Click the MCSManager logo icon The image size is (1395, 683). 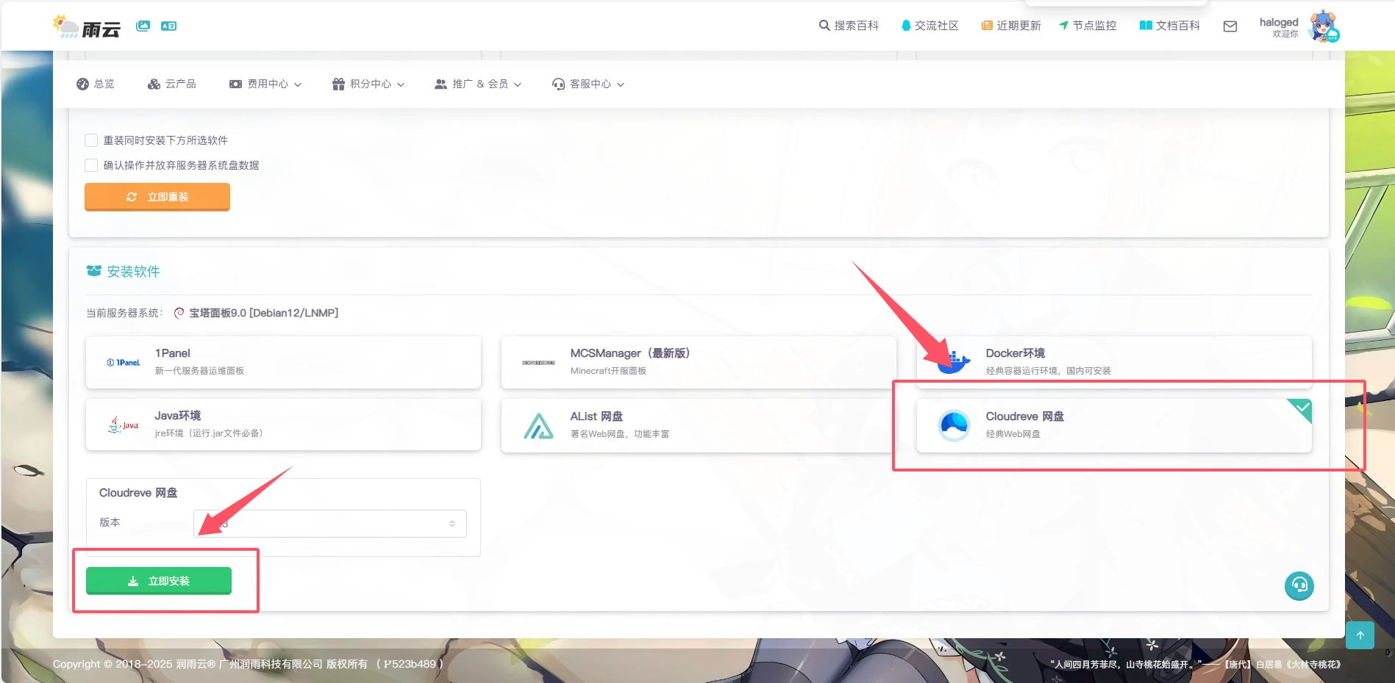click(x=538, y=362)
